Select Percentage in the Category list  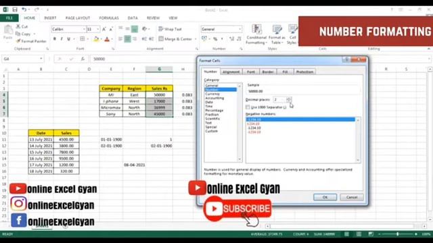click(x=214, y=111)
